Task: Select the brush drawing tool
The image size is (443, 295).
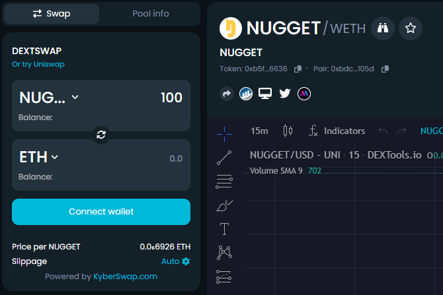Action: coord(224,206)
